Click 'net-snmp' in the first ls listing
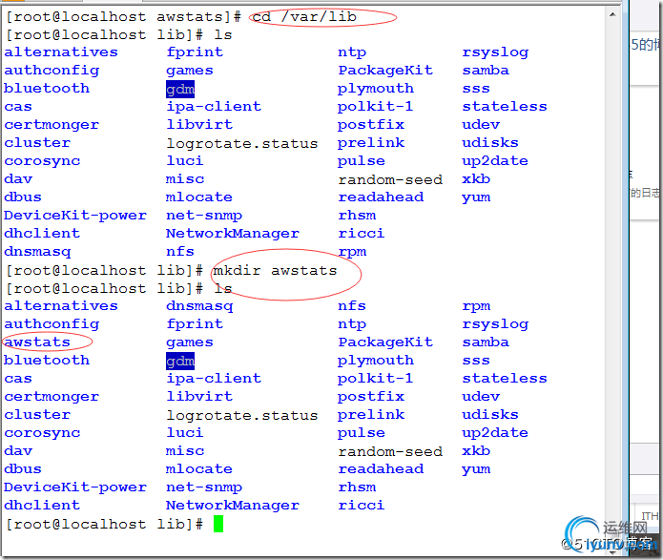The image size is (663, 560). pos(204,216)
